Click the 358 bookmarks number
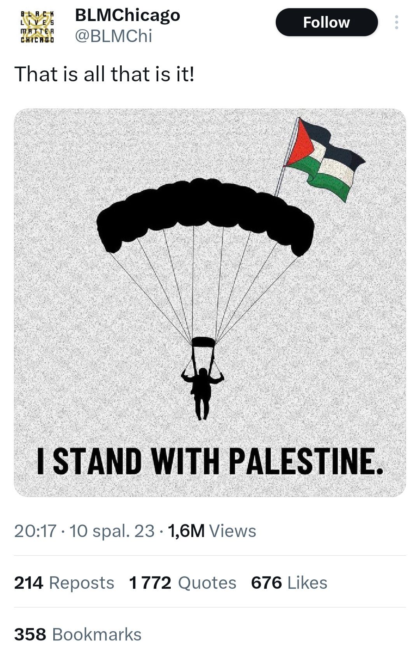 (30, 634)
